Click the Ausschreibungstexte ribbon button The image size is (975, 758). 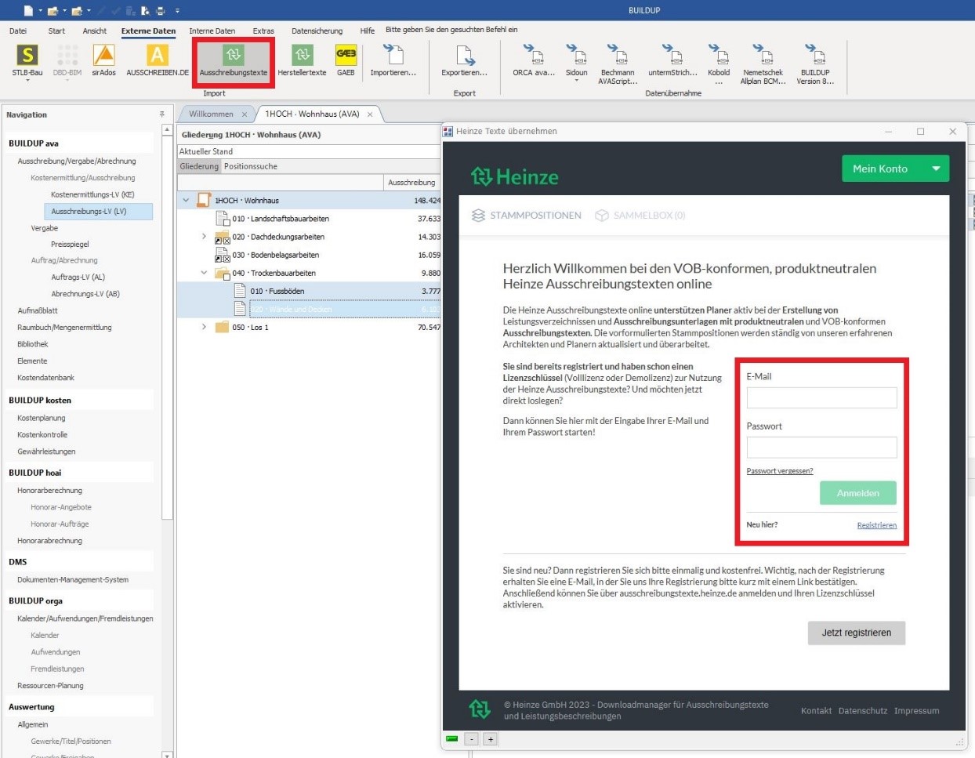point(234,61)
